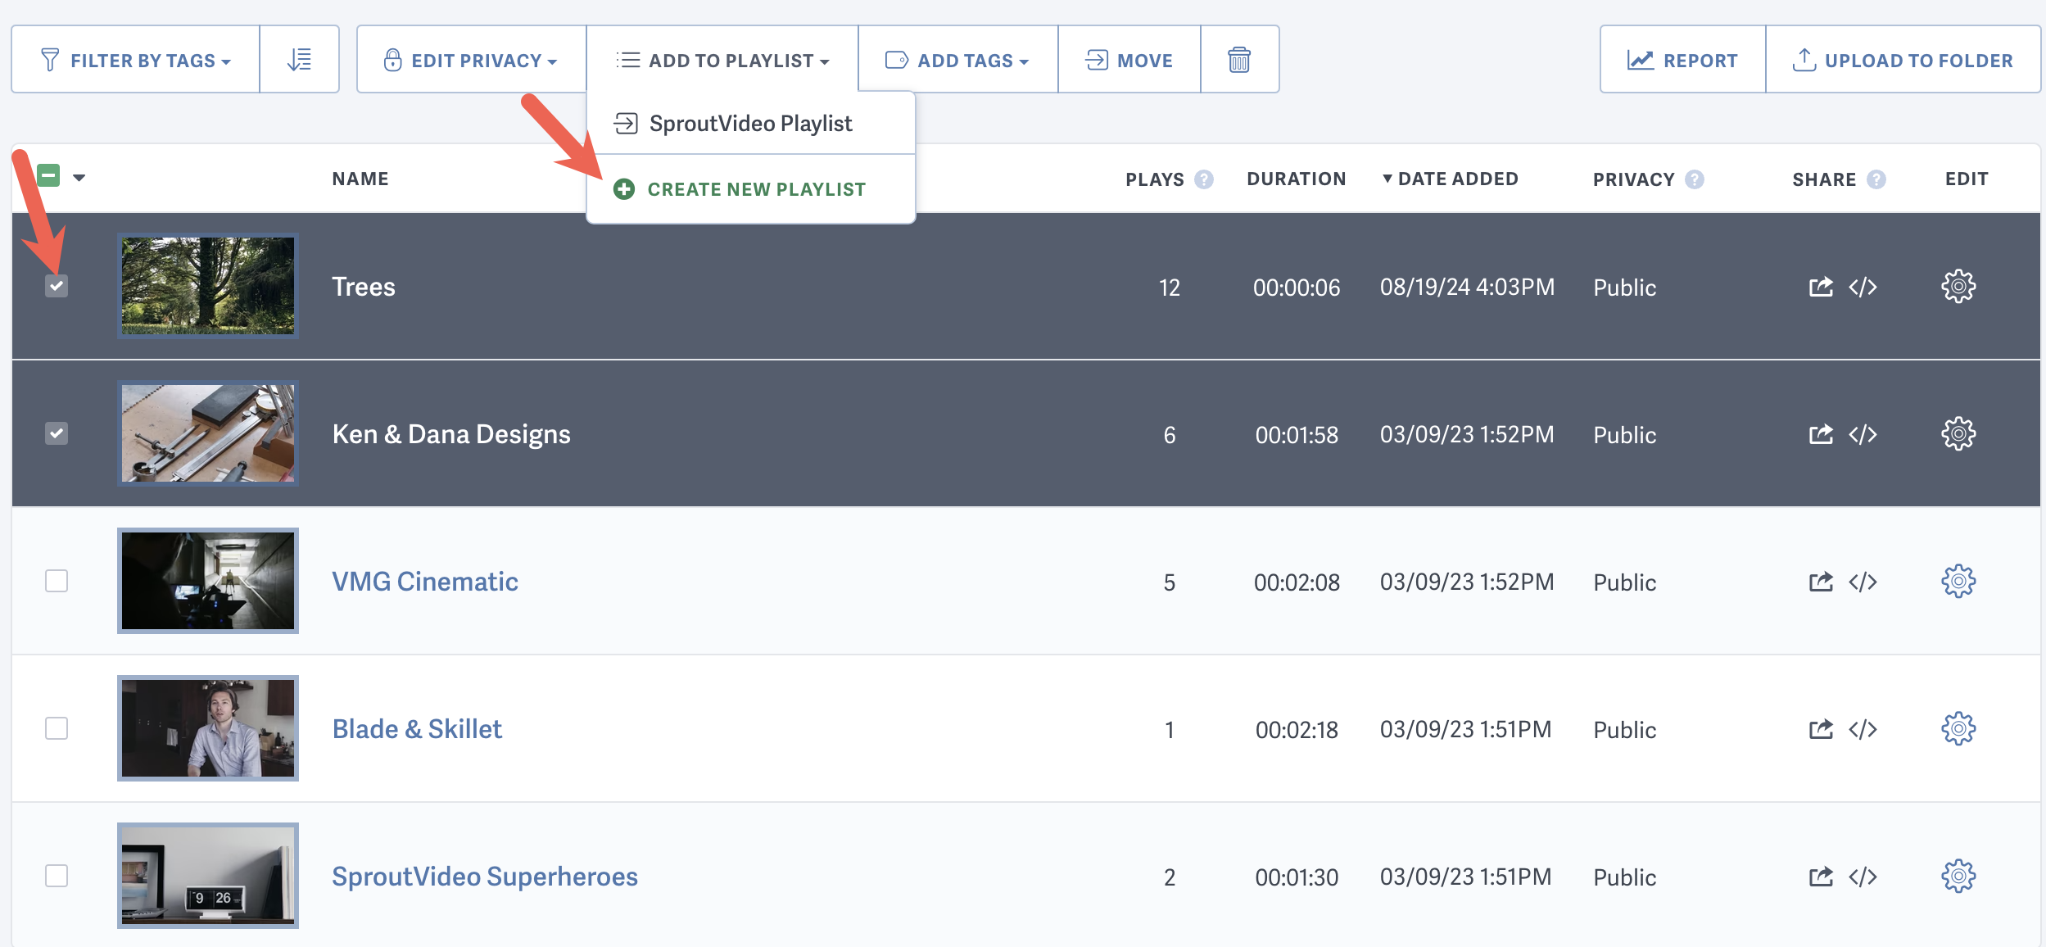Click share icon for Ken & Dana Designs
The height and width of the screenshot is (947, 2046).
pyautogui.click(x=1820, y=434)
